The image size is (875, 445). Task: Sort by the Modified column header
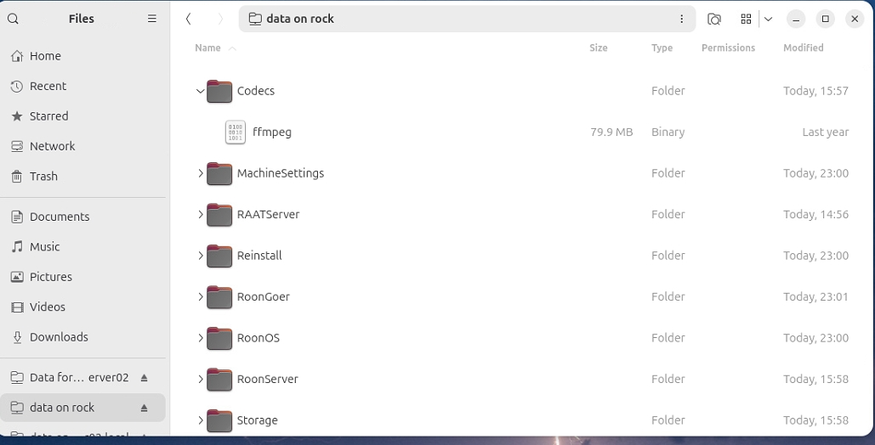coord(803,48)
